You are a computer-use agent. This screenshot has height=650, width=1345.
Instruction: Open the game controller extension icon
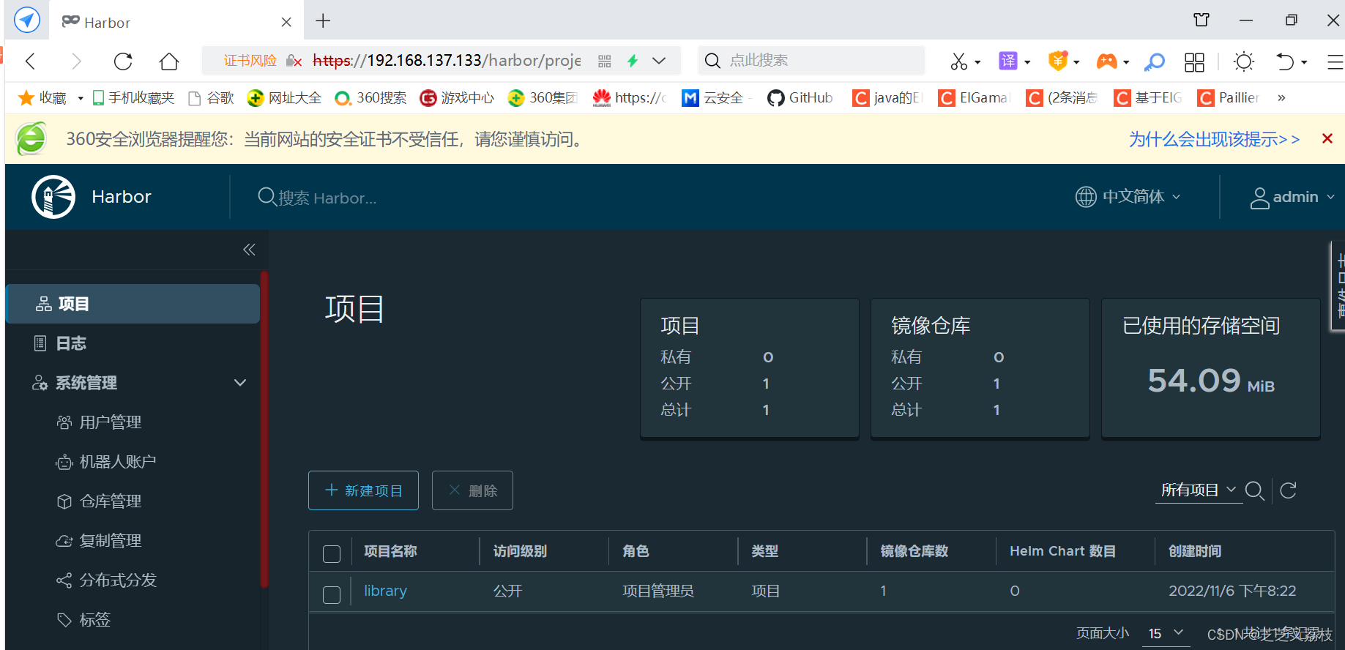1106,61
